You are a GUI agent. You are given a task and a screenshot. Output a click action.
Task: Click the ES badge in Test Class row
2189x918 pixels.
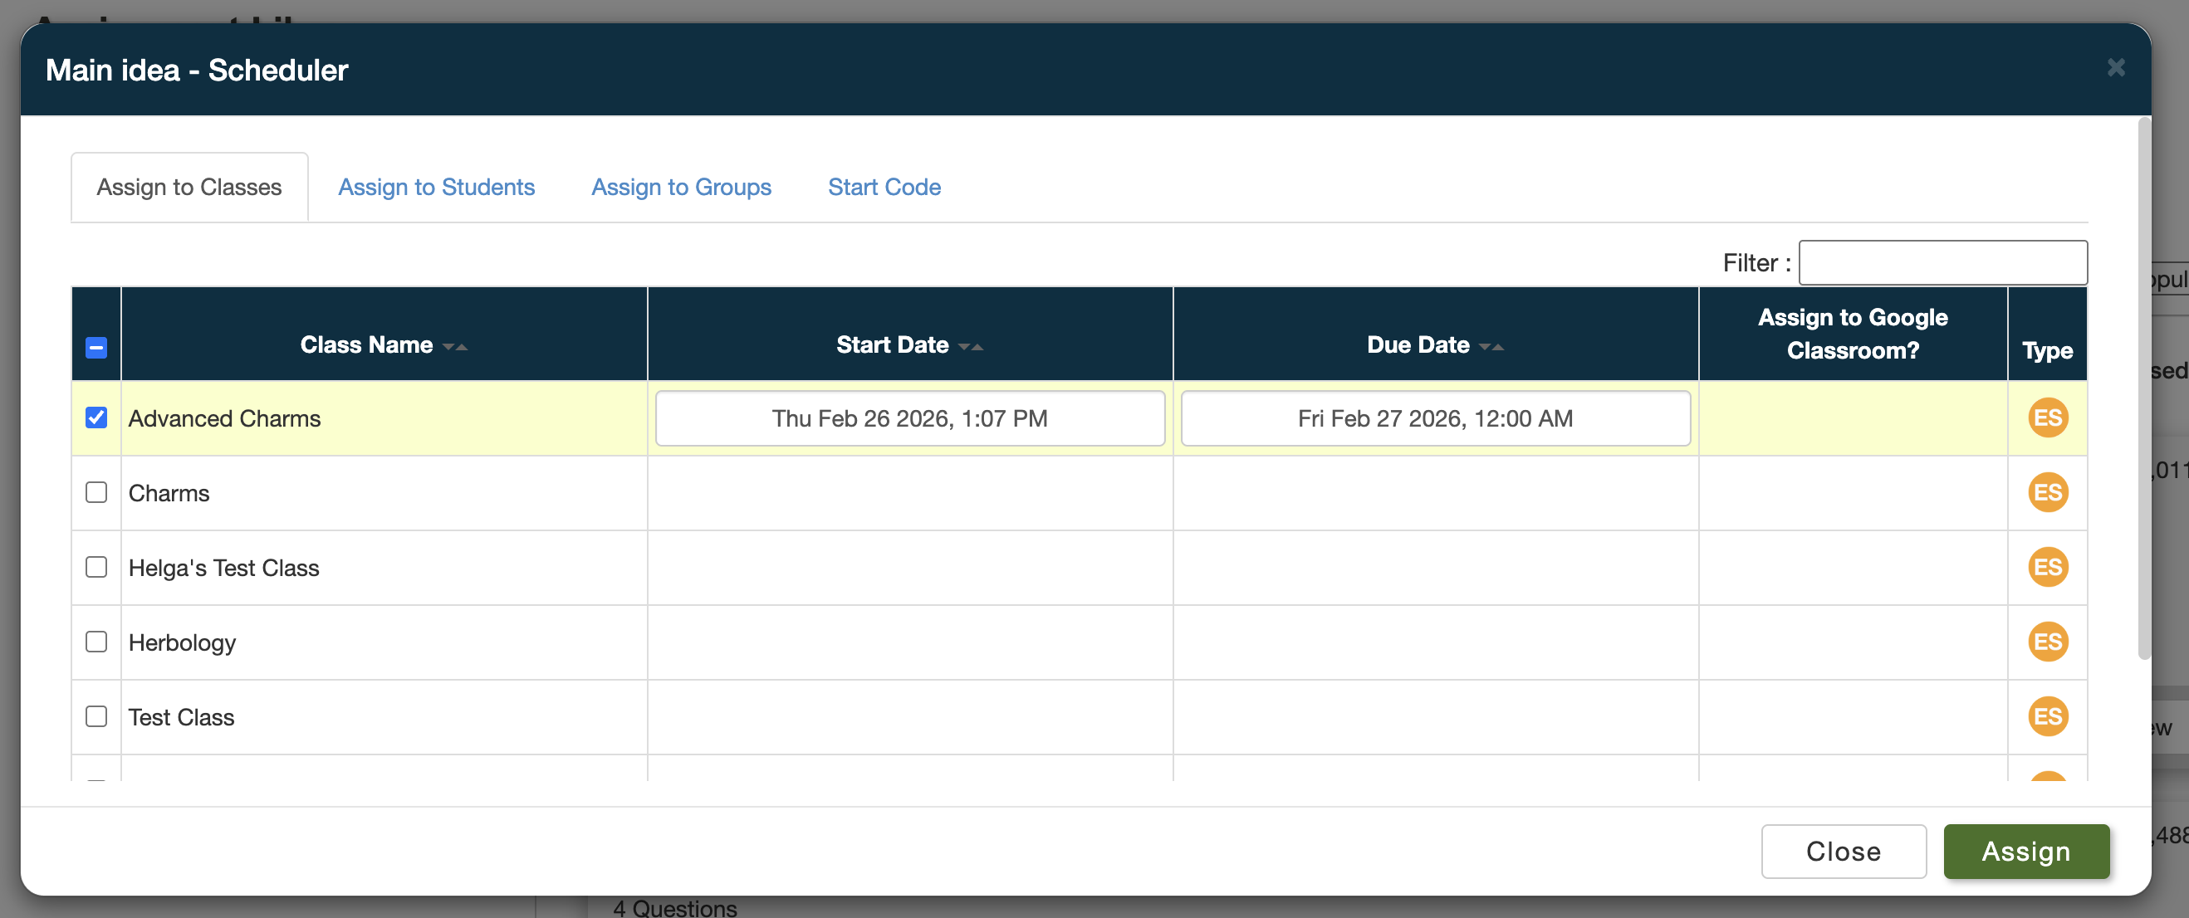[x=2047, y=717]
